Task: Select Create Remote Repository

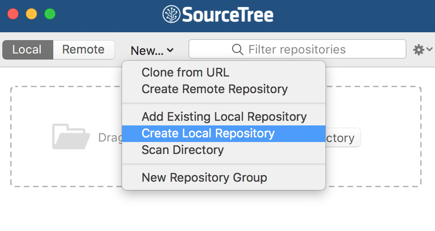Action: point(214,89)
